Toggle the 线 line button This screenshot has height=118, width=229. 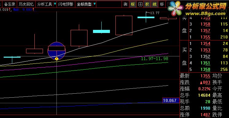pyautogui.click(x=154, y=4)
